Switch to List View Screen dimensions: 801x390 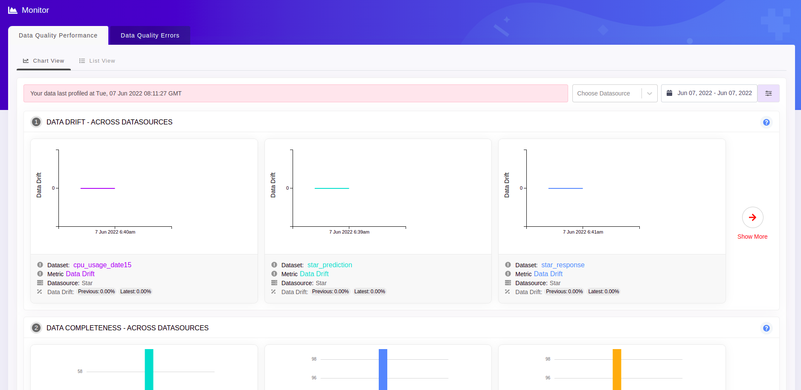(x=97, y=61)
